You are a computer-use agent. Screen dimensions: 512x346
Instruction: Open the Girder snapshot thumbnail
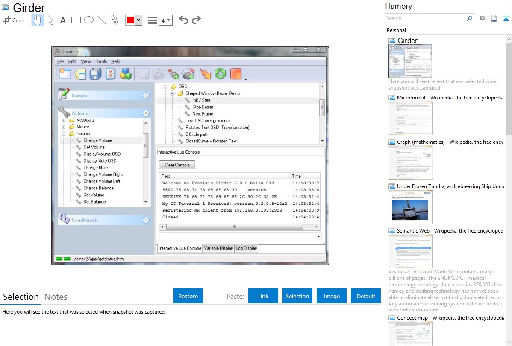(x=410, y=61)
